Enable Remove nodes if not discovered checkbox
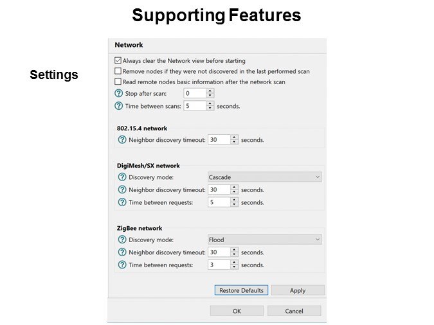Image resolution: width=434 pixels, height=325 pixels. [118, 71]
